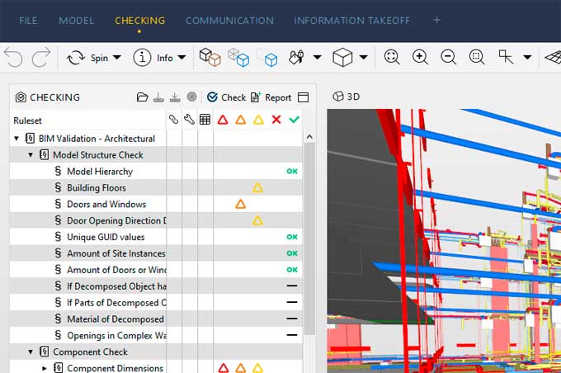The image size is (561, 373).
Task: Click the grey and blue cubes icon
Action: click(x=238, y=57)
